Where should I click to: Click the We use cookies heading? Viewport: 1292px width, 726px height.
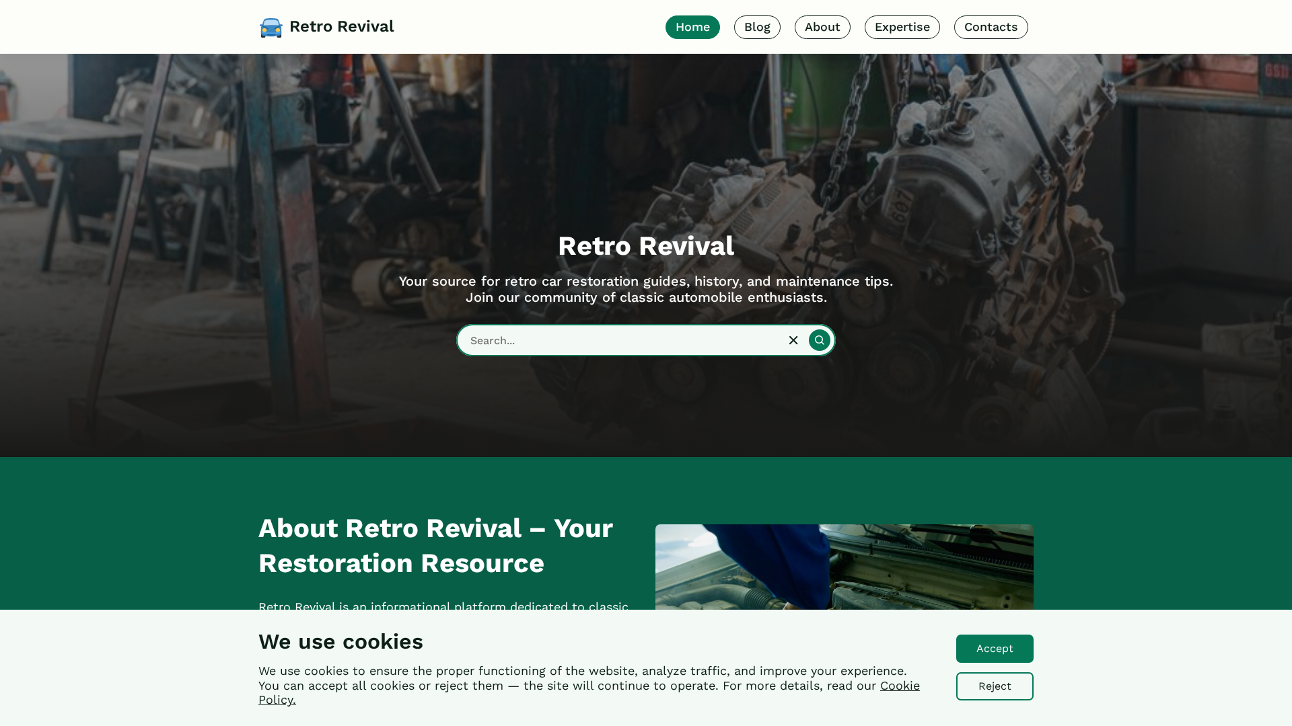point(340,642)
